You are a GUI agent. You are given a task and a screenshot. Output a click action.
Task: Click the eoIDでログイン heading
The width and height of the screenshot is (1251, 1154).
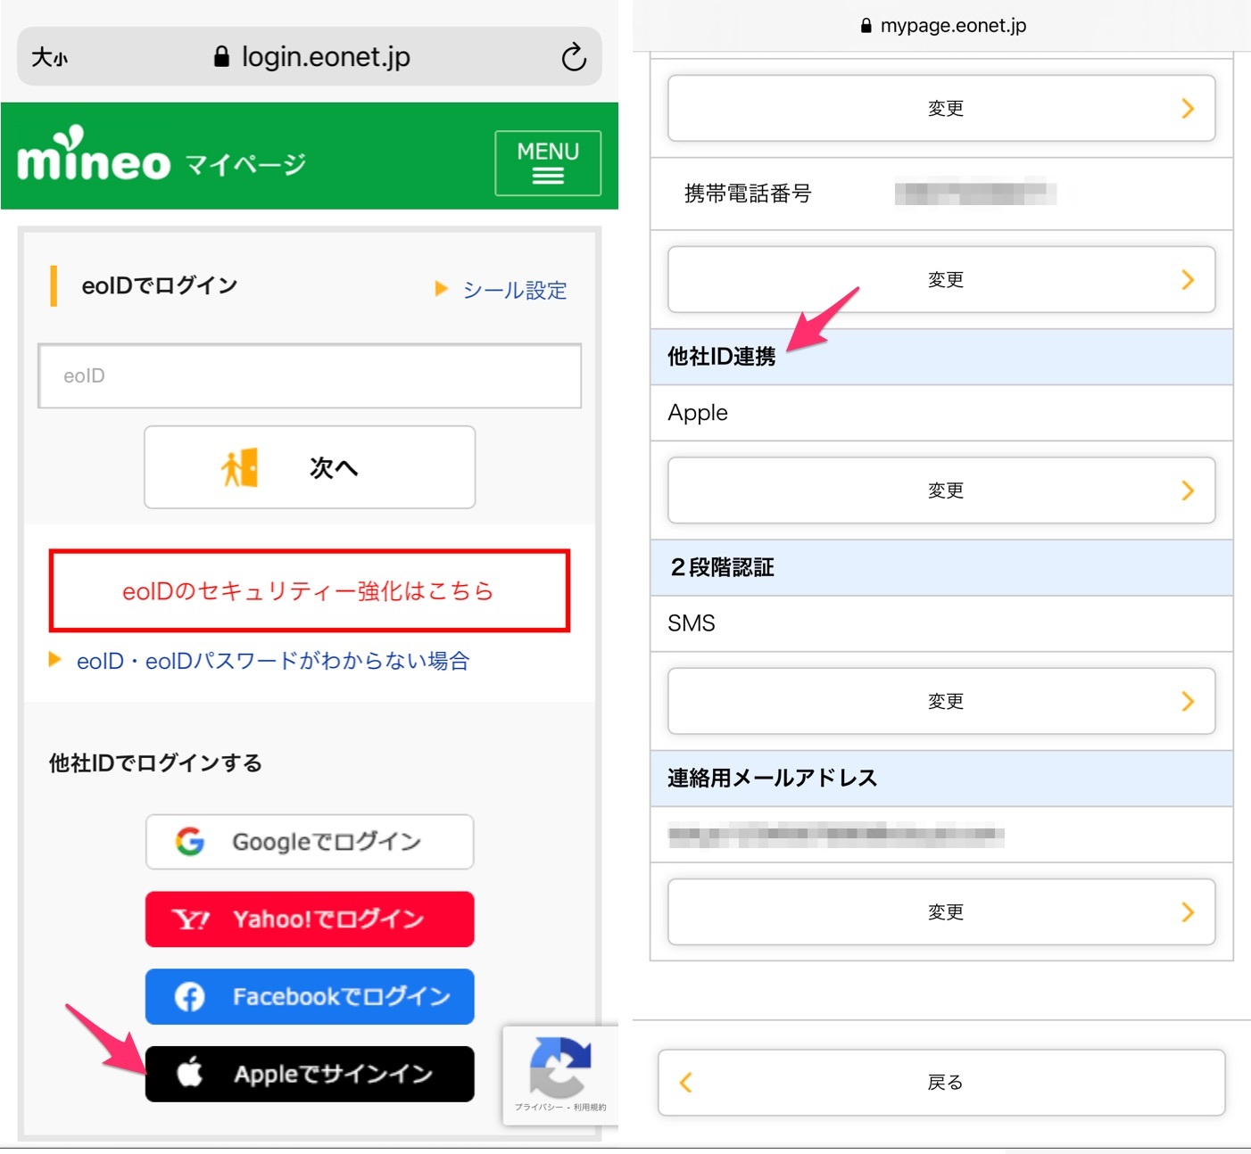point(160,285)
